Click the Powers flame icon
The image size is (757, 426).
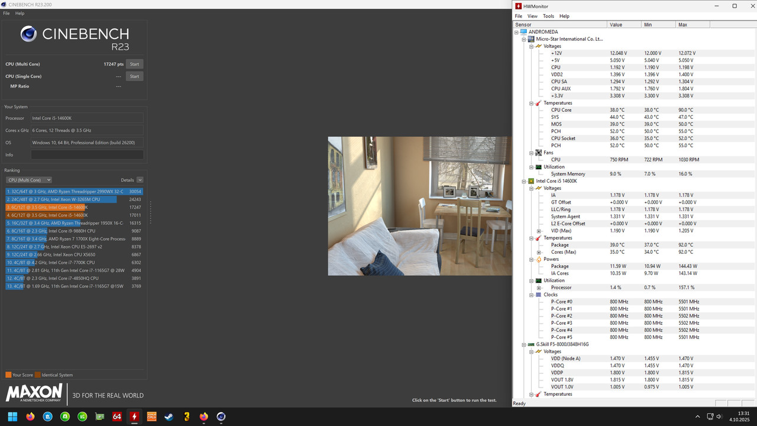[539, 259]
